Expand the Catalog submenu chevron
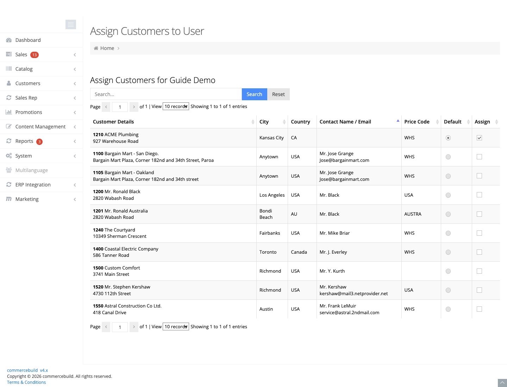 75,69
